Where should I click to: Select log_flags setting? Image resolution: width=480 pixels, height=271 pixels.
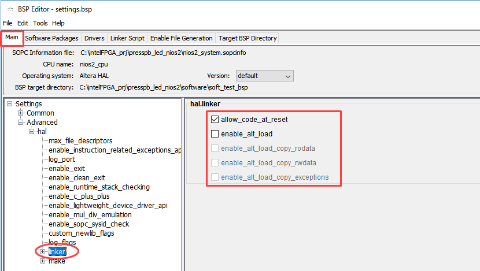(x=62, y=243)
